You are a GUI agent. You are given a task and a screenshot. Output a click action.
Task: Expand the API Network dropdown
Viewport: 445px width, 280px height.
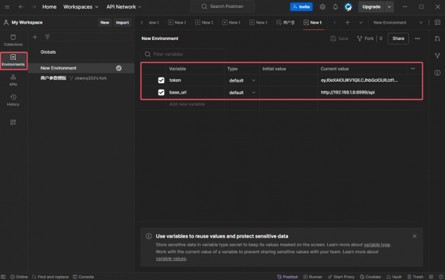[x=124, y=7]
